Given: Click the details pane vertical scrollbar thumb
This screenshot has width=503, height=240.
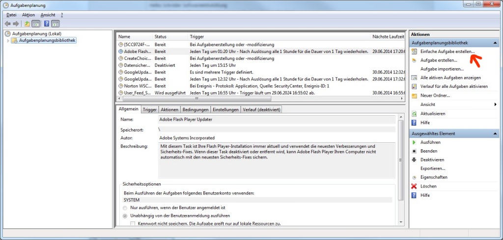Looking at the screenshot, I should (x=400, y=160).
